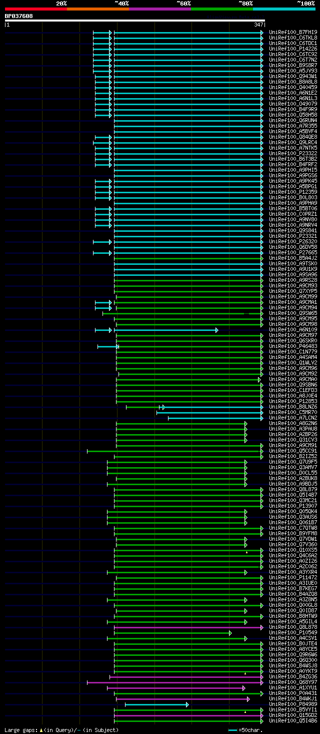The height and width of the screenshot is (734, 320).
Task: Open hit UniRef100_Q943W1
Action: (293, 76)
